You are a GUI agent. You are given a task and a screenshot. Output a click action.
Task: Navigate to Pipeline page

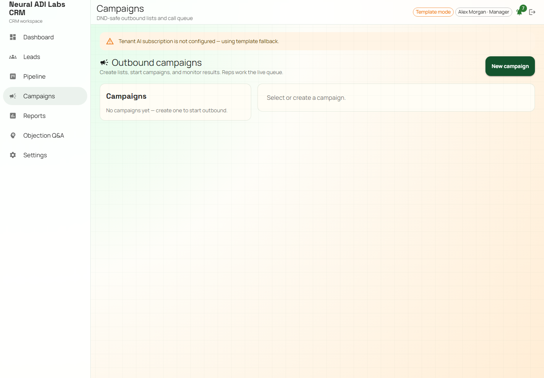[45, 76]
